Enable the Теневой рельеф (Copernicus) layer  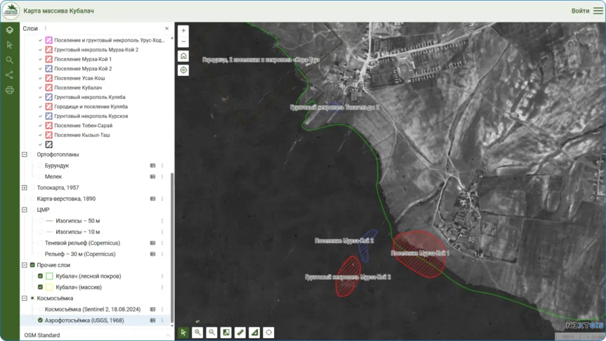tap(40, 243)
